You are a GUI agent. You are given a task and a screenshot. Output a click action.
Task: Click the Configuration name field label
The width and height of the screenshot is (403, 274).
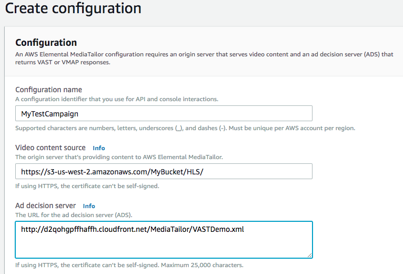(x=48, y=90)
